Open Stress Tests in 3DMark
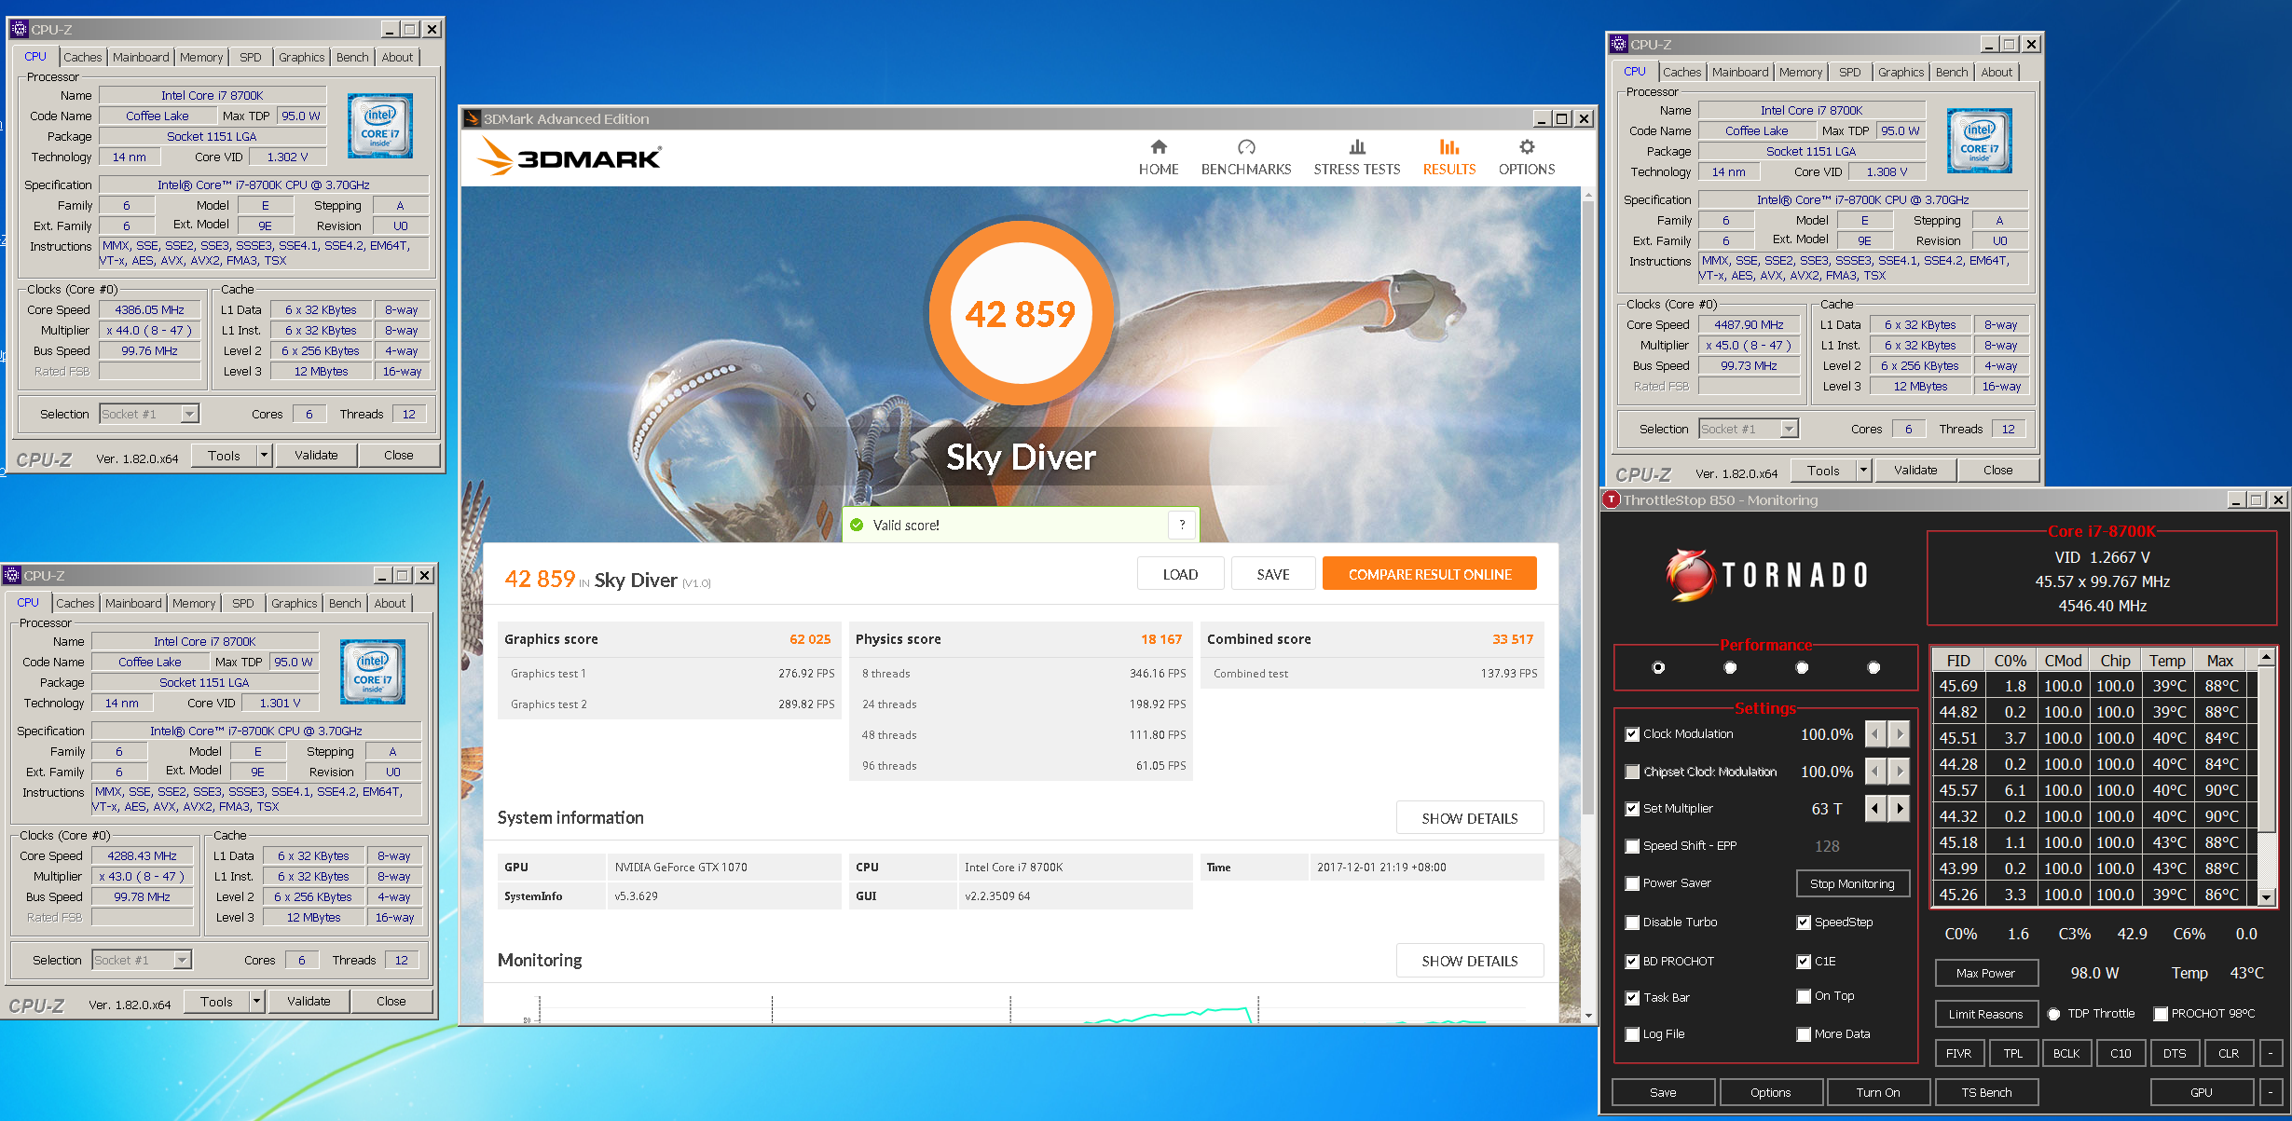 pyautogui.click(x=1357, y=157)
